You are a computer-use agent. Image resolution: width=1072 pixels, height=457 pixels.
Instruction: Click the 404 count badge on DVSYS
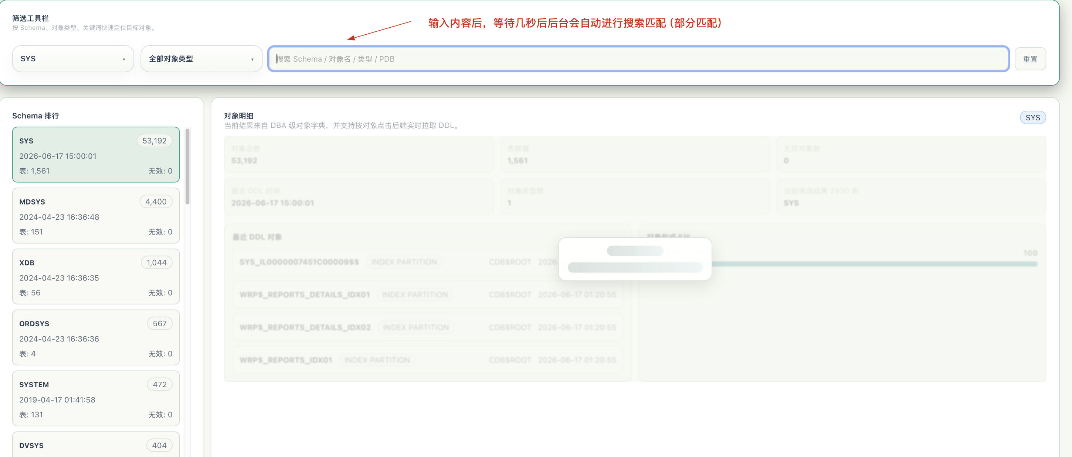coord(159,445)
